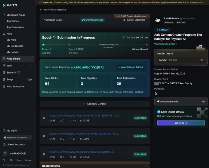Image resolution: width=209 pixels, height=168 pixels.
Task: Click the Announcements megaphone icon
Action: pyautogui.click(x=158, y=102)
